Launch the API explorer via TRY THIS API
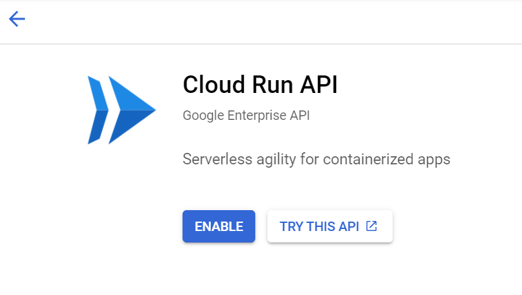The height and width of the screenshot is (295, 522). (330, 226)
